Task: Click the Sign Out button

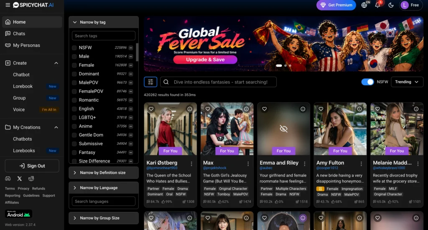Action: (x=32, y=166)
